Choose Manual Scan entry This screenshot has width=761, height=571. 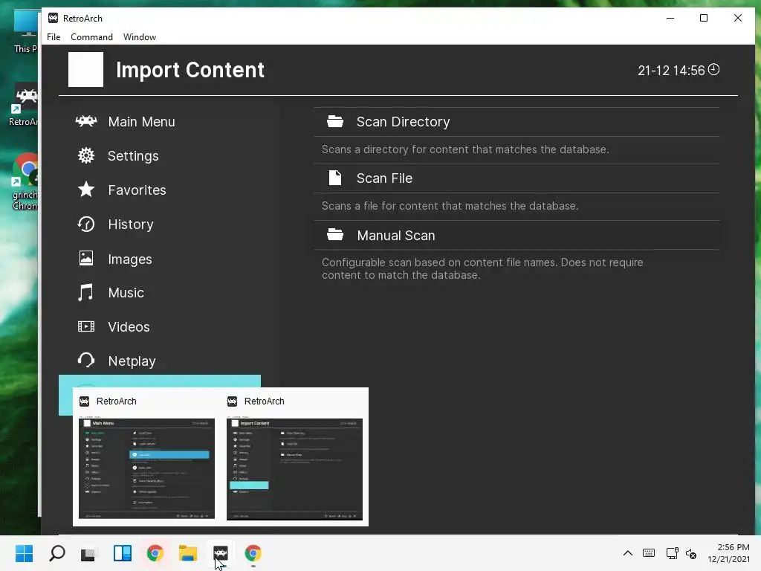tap(516, 236)
